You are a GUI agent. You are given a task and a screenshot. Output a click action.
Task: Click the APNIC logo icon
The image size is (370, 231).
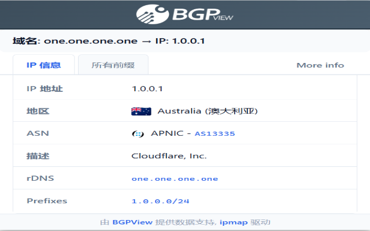tap(138, 134)
